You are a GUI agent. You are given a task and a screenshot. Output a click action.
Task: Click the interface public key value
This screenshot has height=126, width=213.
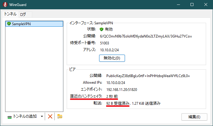[x=146, y=36]
